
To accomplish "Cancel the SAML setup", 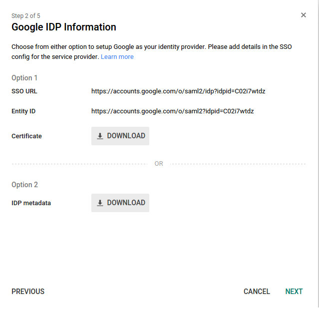I will click(257, 292).
